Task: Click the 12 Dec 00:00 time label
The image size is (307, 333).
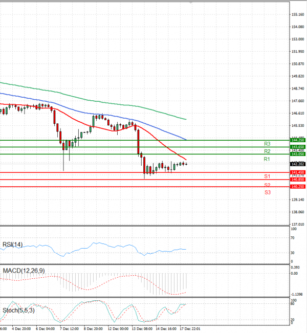Action: pos(118,328)
